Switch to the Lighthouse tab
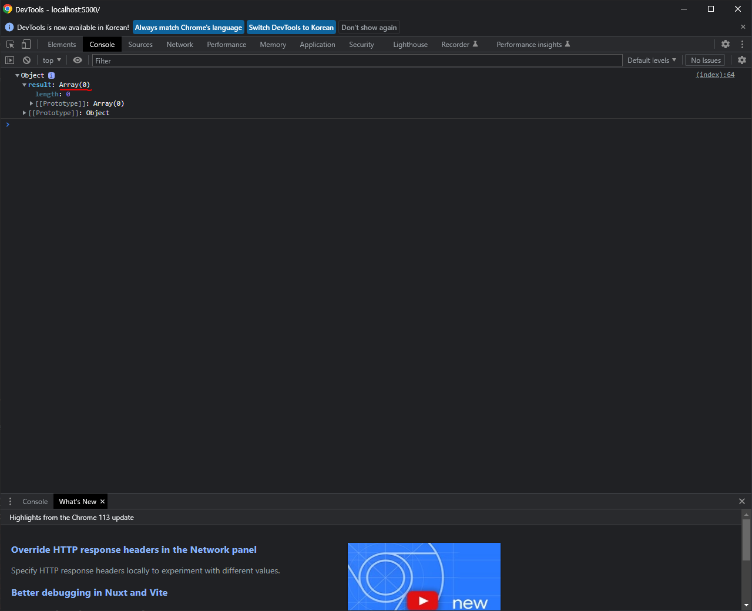This screenshot has height=611, width=752. pos(411,45)
